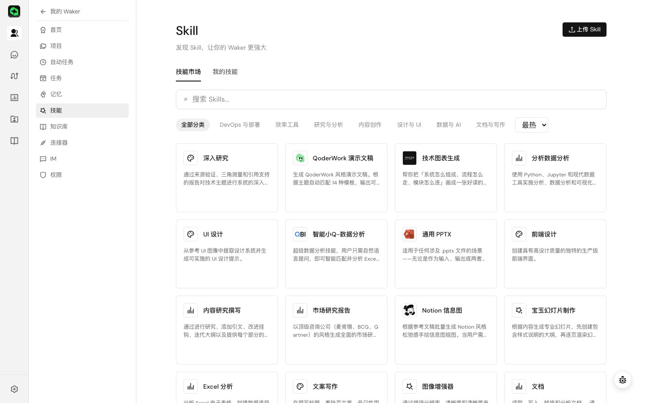The width and height of the screenshot is (646, 403).
Task: Open the chat bubble icon in left rail
Action: [x=14, y=55]
